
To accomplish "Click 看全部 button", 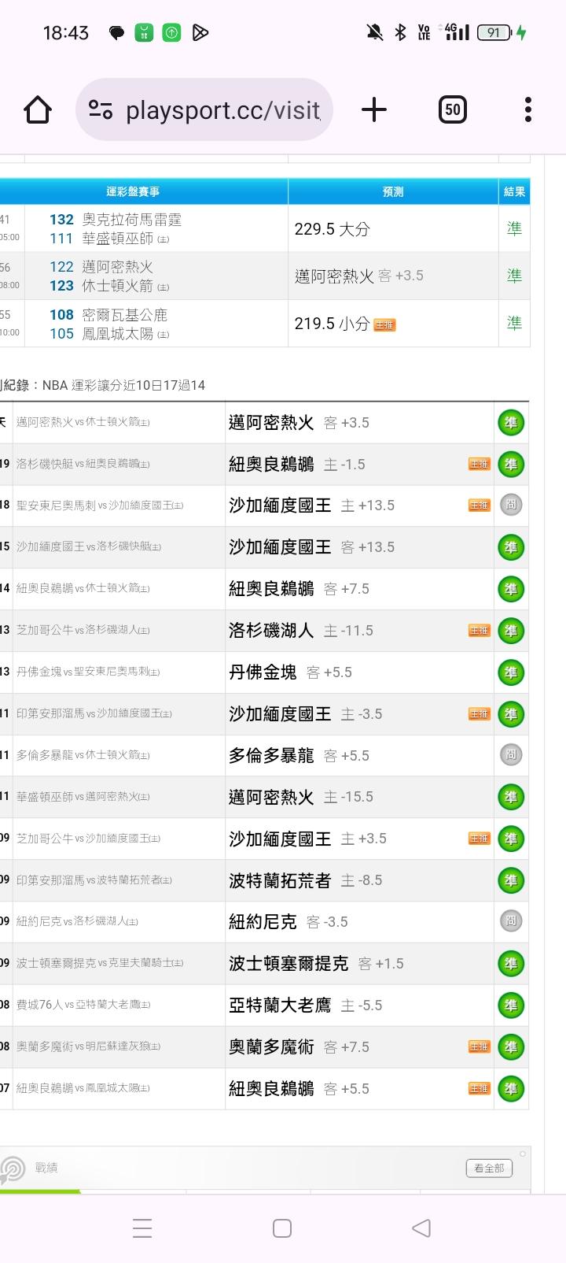I will click(489, 1168).
